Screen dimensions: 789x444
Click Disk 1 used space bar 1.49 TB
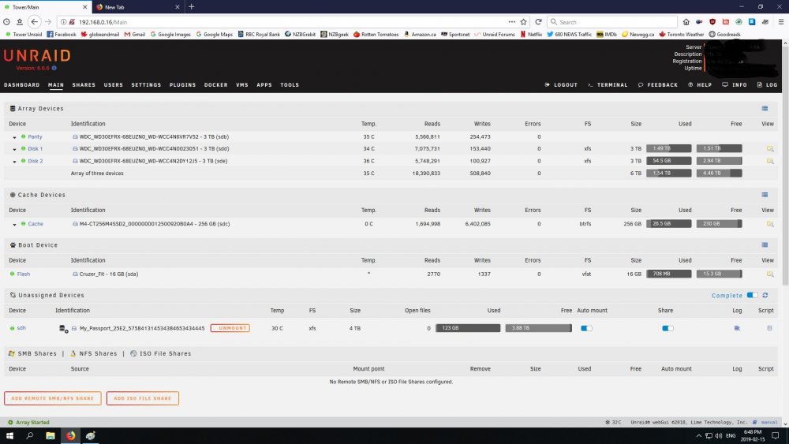669,148
